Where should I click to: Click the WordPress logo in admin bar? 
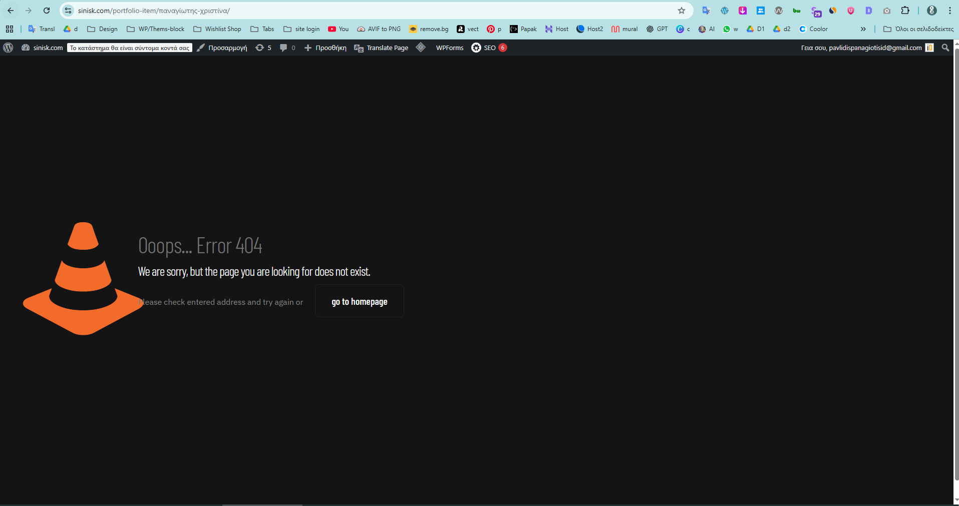pos(8,48)
